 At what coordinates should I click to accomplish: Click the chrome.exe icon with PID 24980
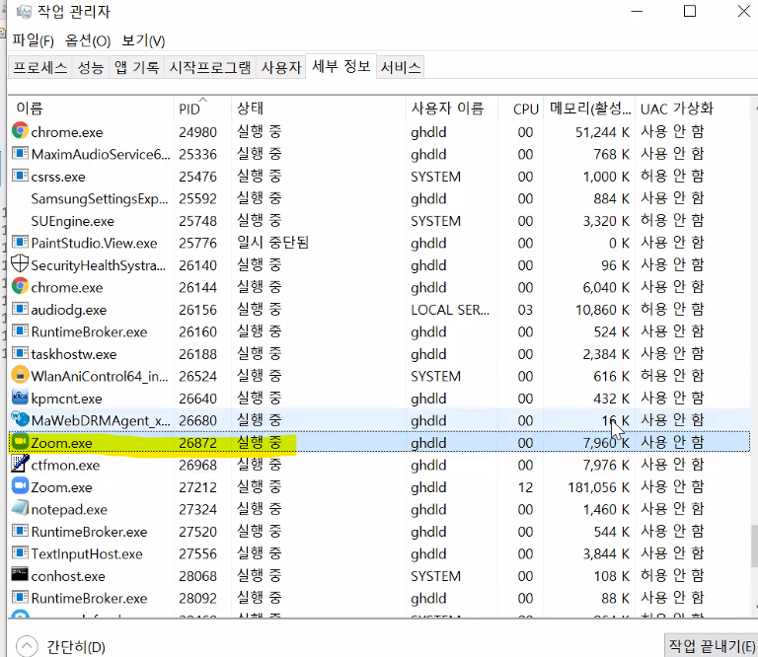20,131
